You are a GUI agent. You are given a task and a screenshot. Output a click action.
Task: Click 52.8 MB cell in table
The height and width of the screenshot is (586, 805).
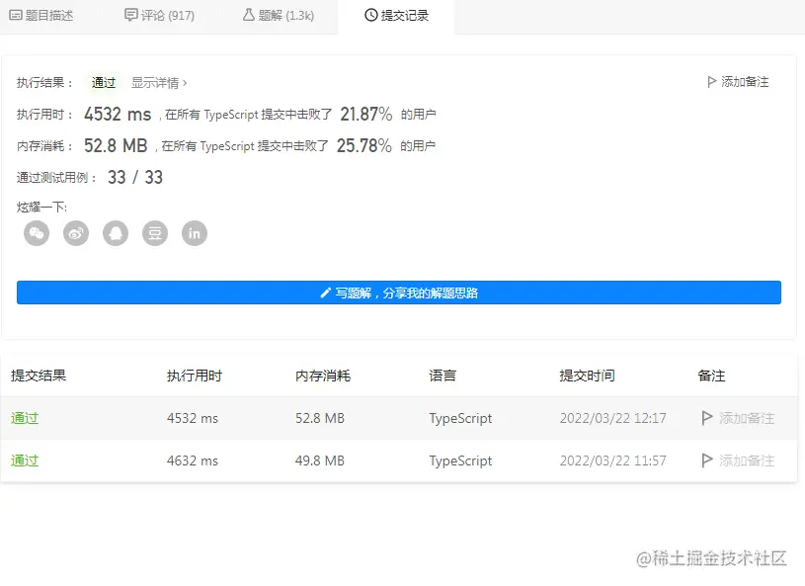(x=320, y=418)
